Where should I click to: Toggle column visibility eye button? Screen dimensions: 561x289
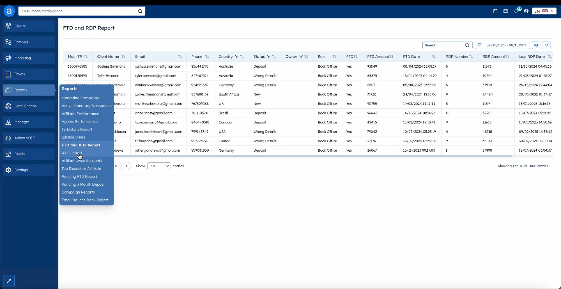point(536,45)
